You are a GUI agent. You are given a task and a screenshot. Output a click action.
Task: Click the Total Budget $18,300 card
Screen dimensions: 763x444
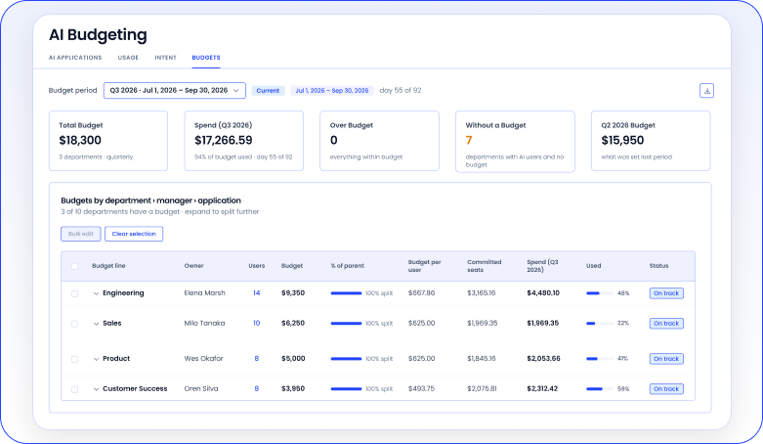pos(108,141)
